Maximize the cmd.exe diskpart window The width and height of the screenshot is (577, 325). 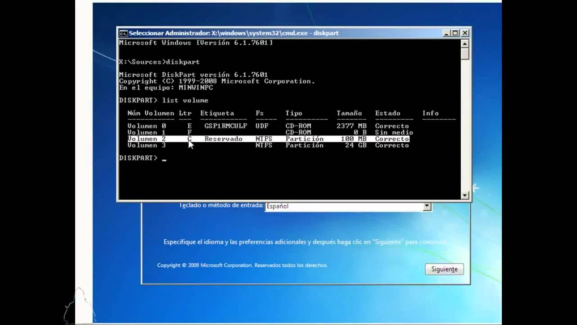pos(455,33)
